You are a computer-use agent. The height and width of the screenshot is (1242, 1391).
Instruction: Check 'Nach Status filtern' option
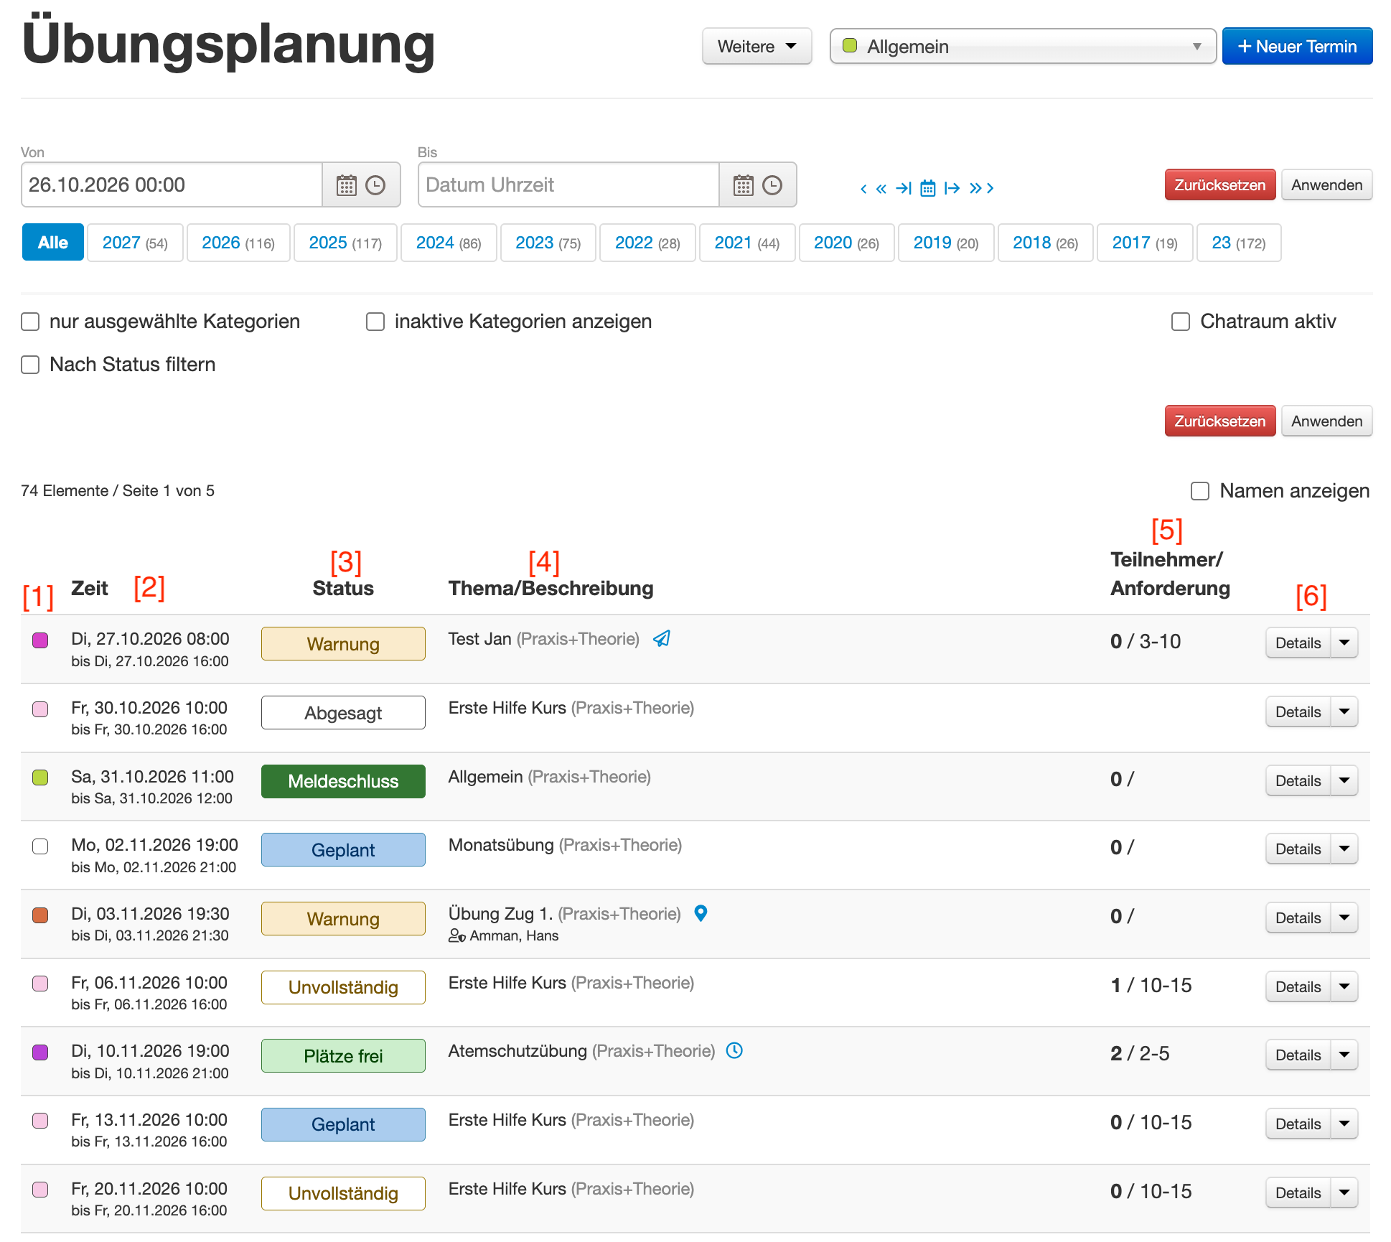pos(30,365)
